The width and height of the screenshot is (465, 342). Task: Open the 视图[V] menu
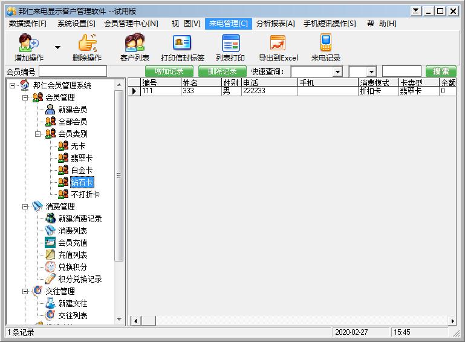186,24
